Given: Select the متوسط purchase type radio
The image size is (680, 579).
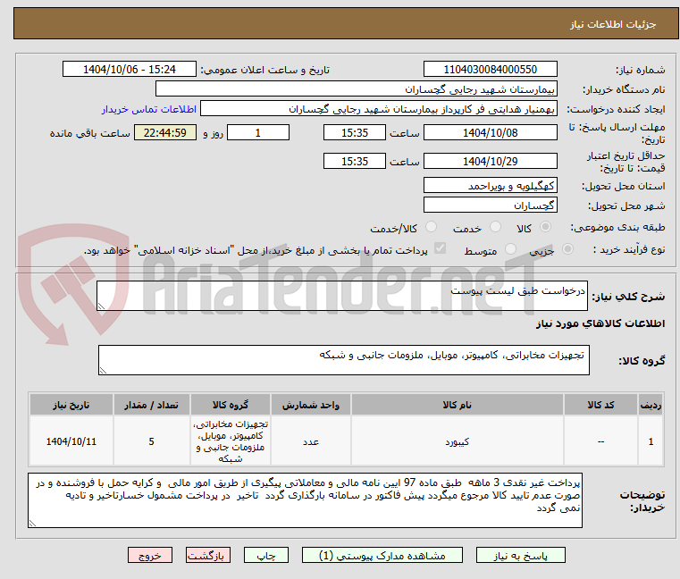Looking at the screenshot, I should [510, 249].
